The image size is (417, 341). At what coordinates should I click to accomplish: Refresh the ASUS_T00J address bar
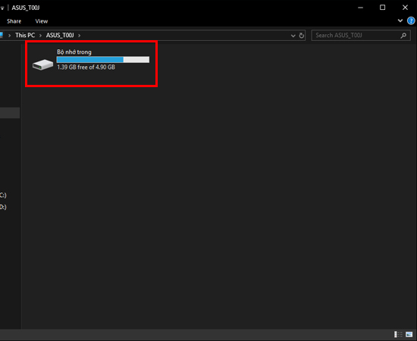pos(301,36)
